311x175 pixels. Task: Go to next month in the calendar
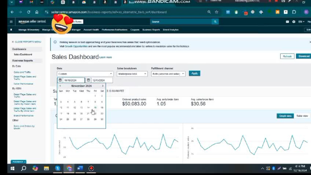pos(103,86)
